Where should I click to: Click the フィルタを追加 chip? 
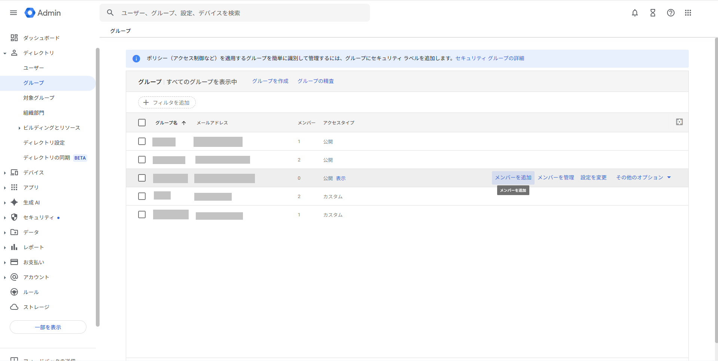coord(167,102)
